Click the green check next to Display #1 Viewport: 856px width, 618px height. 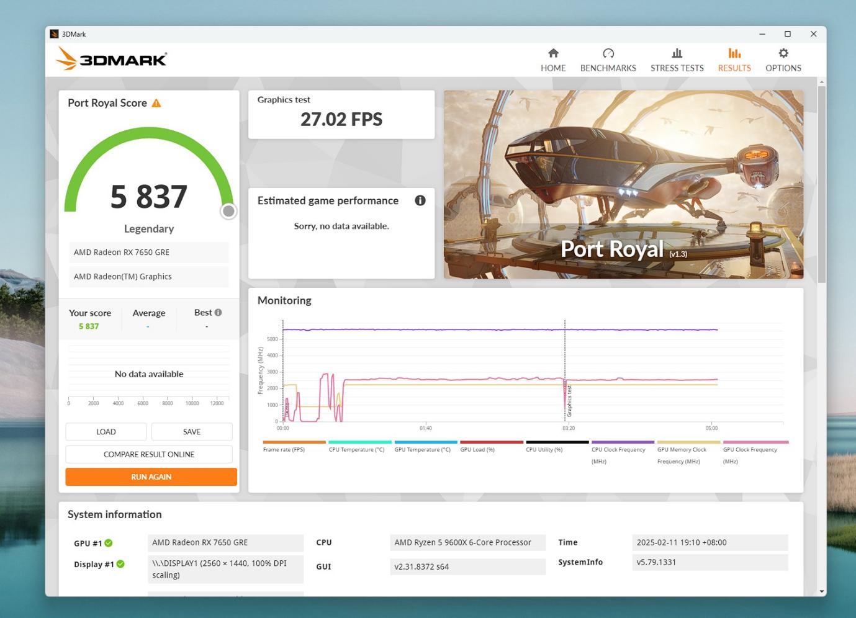(x=120, y=564)
